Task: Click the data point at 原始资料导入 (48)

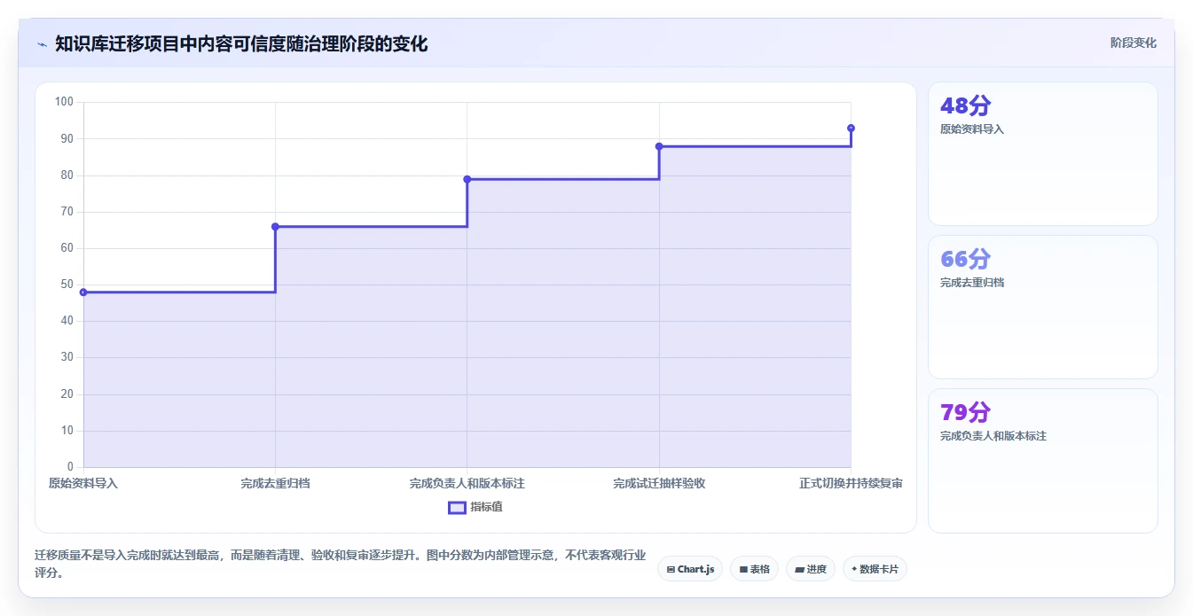Action: [83, 292]
